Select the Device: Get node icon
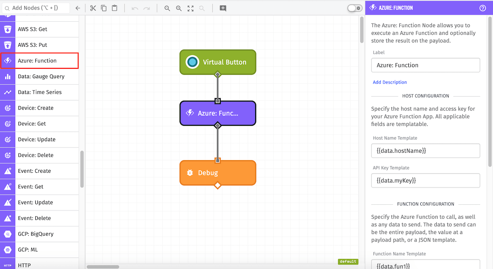 (x=7, y=124)
